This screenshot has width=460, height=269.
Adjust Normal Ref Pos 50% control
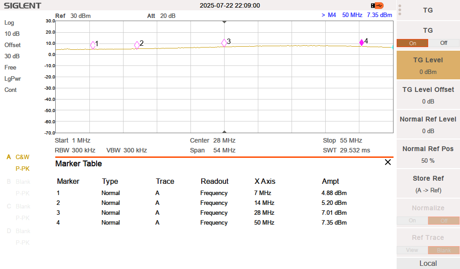click(x=427, y=154)
